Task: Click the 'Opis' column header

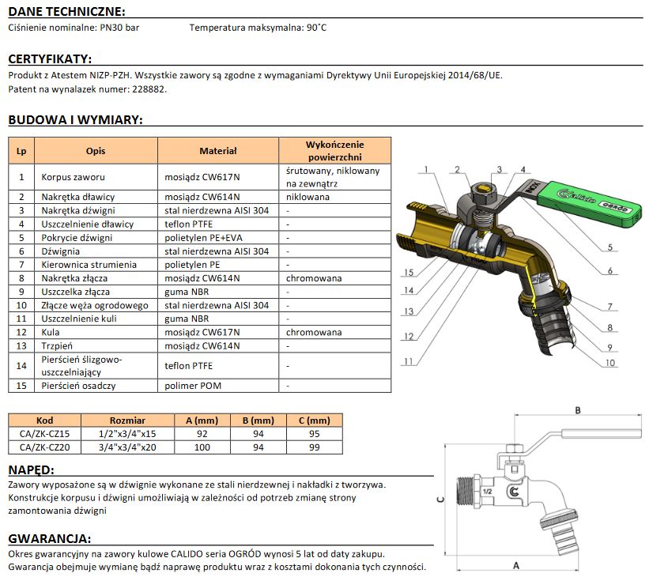Action: click(96, 151)
